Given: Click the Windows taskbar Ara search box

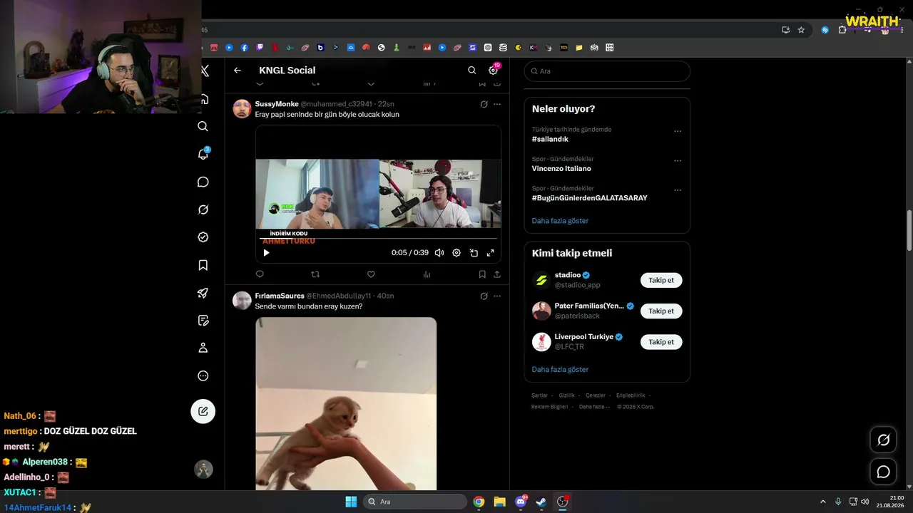Looking at the screenshot, I should point(415,502).
